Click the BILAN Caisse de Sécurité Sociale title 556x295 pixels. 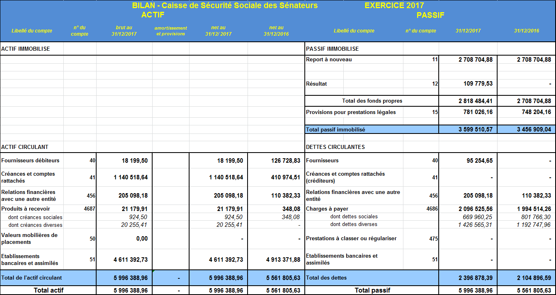(x=225, y=5)
